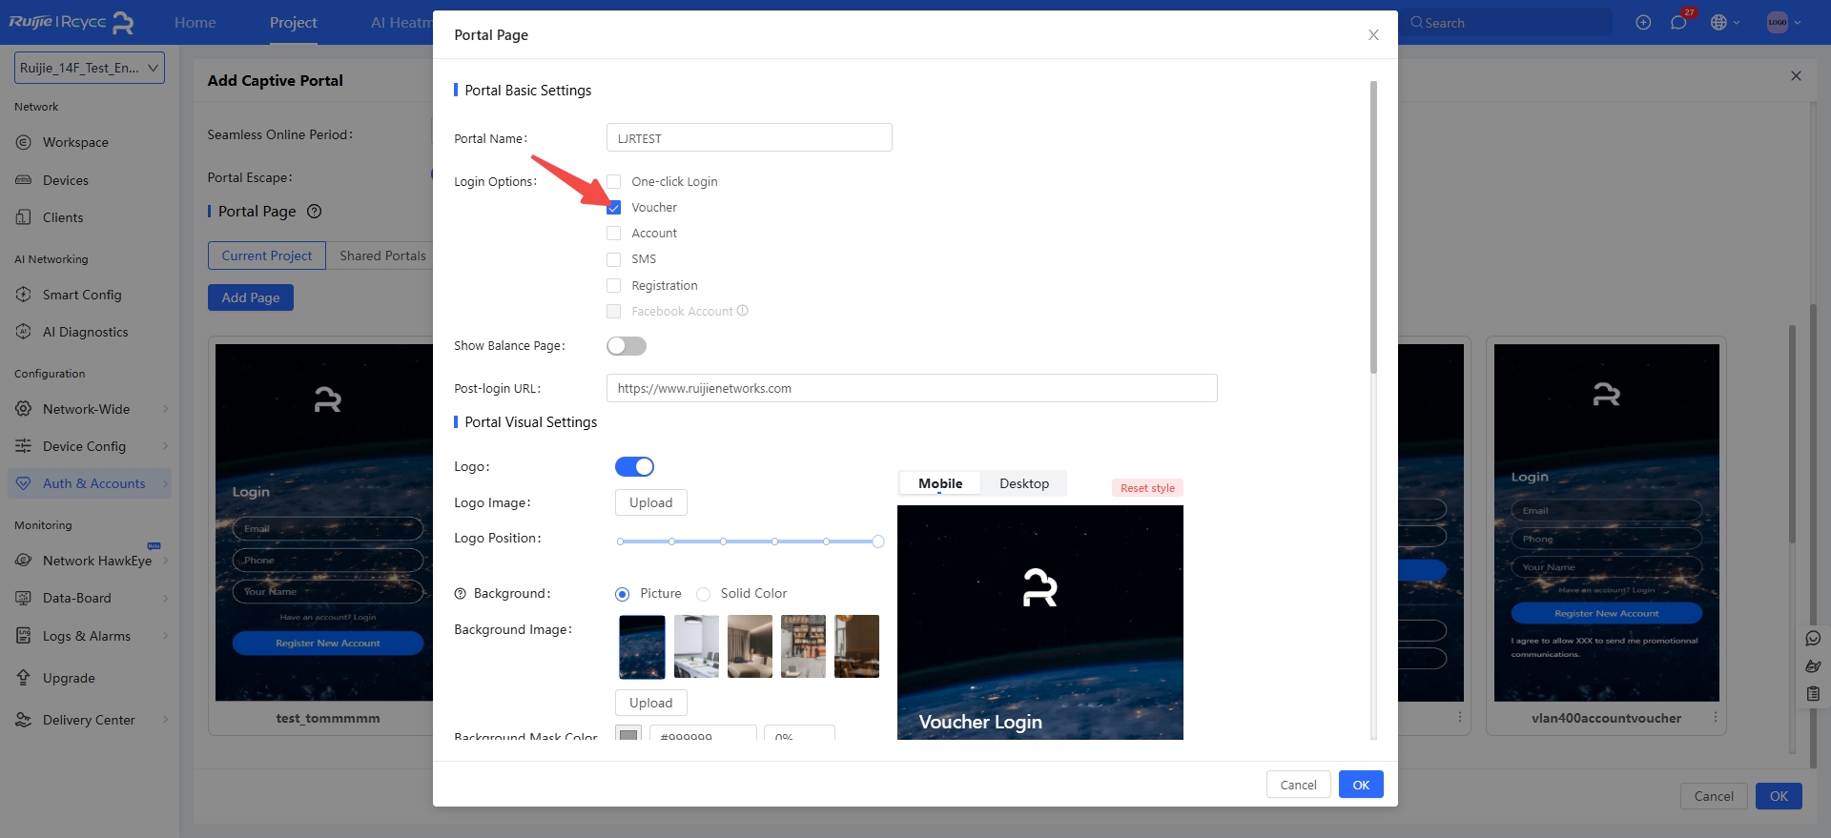Switch to the Shared Portals tab
Screen dimensions: 1831x838
coord(382,255)
